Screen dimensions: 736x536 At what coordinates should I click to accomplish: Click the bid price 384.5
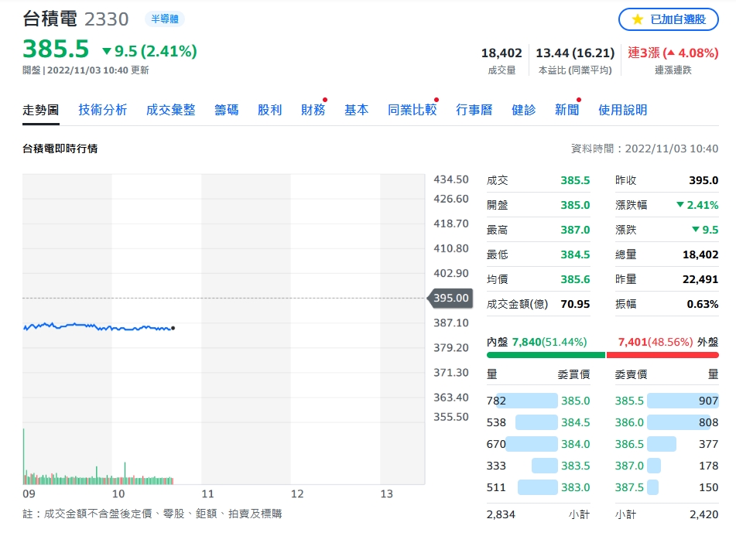point(576,422)
